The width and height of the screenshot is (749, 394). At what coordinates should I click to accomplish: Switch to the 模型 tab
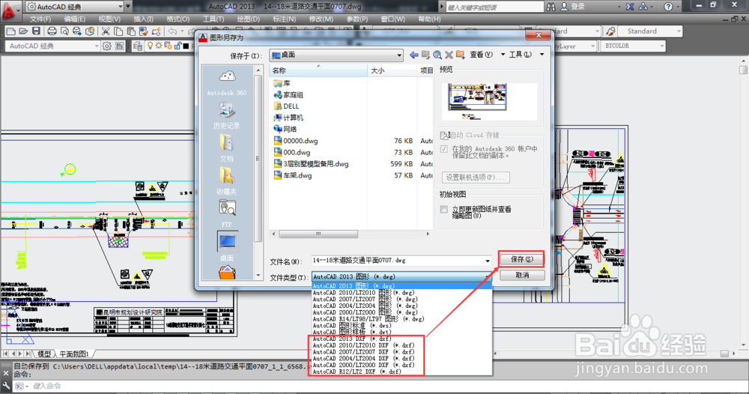44,354
